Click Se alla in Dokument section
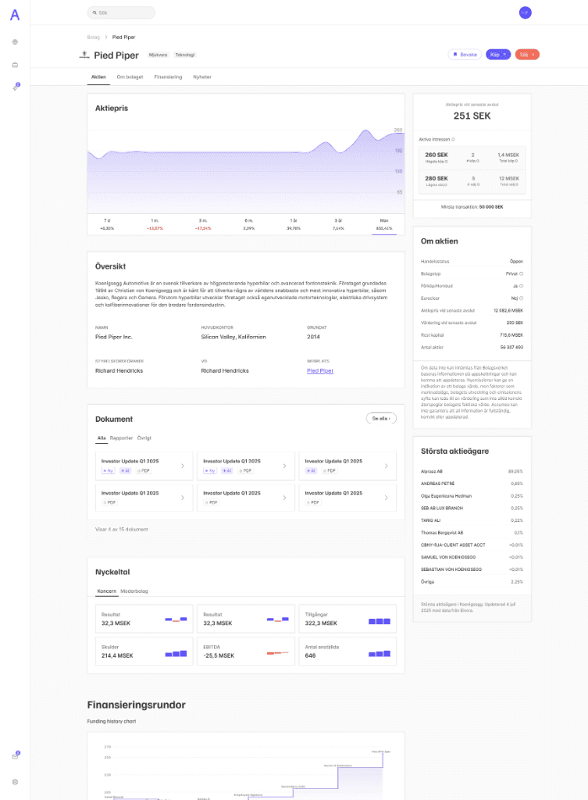 point(381,419)
